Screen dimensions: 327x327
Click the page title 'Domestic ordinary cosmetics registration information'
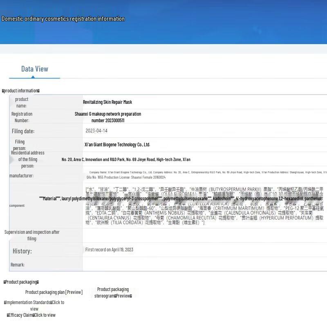63,19
